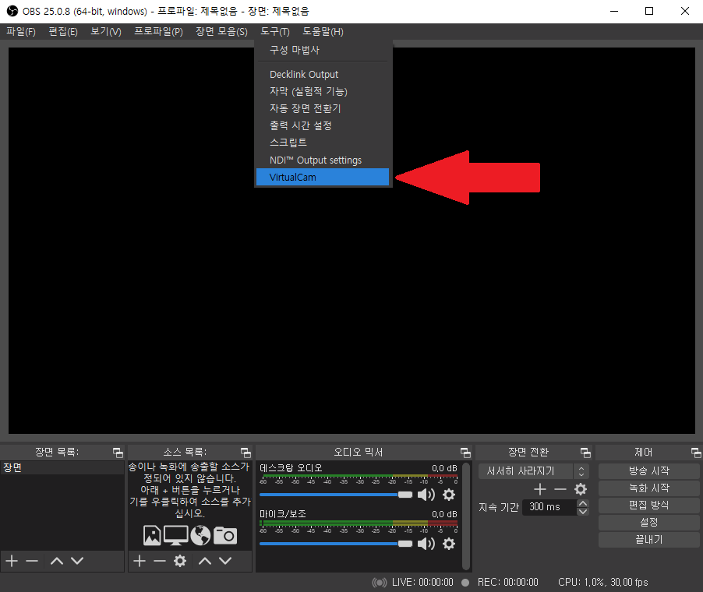Click the display capture monitor icon
Image resolution: width=703 pixels, height=592 pixels.
(176, 535)
